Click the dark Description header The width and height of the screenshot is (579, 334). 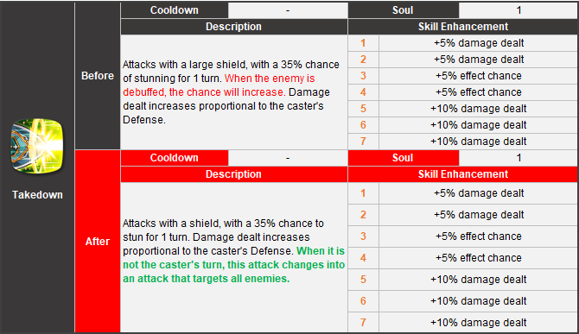(x=233, y=27)
